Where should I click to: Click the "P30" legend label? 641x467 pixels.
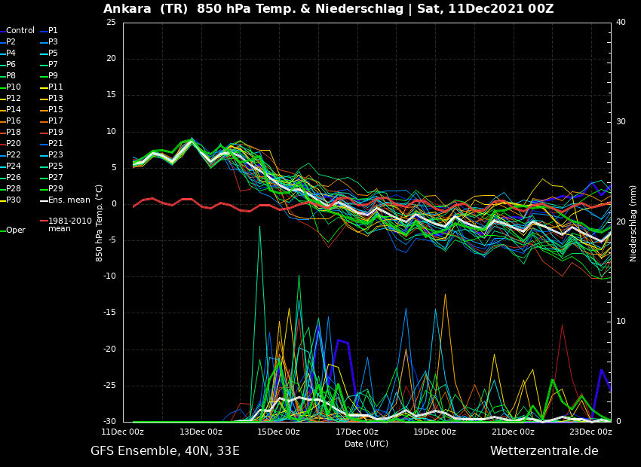tap(14, 200)
